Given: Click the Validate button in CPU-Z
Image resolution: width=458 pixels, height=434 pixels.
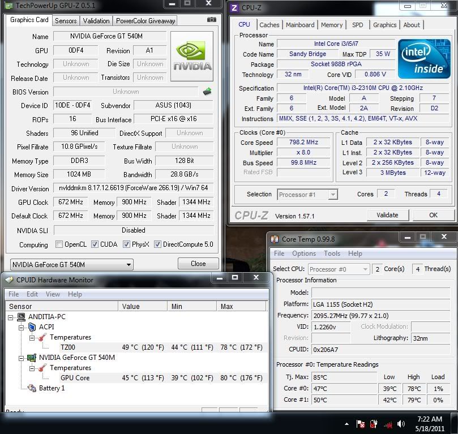Looking at the screenshot, I should coord(387,215).
